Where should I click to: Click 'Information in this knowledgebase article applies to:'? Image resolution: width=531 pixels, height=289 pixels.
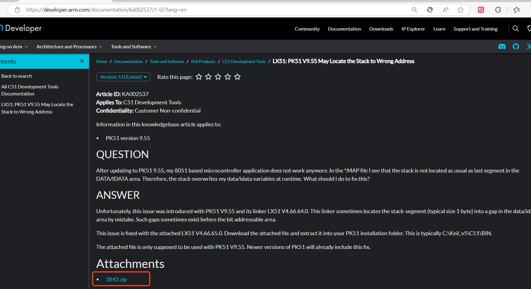tap(159, 124)
